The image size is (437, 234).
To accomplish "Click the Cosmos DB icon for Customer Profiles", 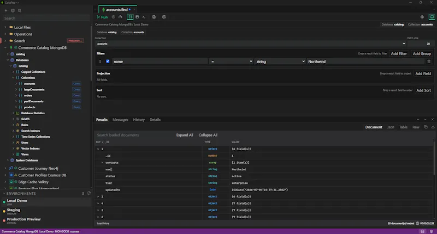I will [11, 175].
